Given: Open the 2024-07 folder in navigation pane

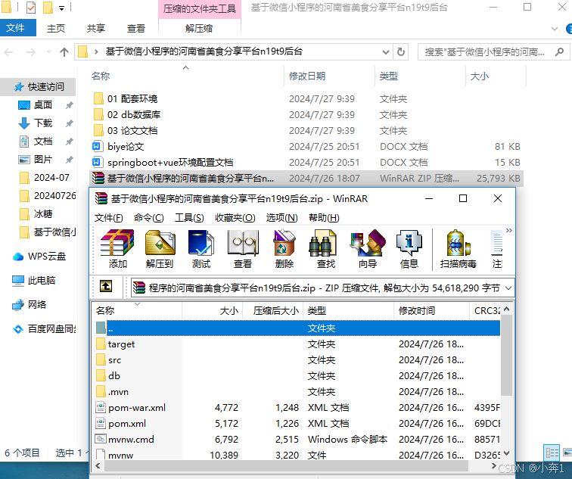Looking at the screenshot, I should [51, 178].
